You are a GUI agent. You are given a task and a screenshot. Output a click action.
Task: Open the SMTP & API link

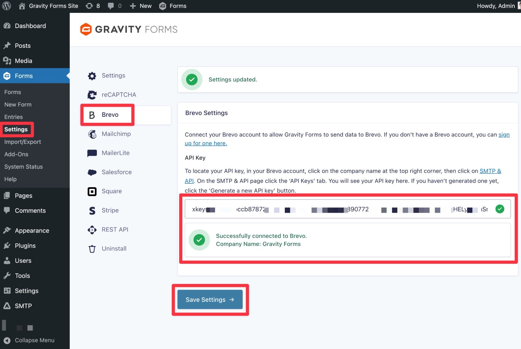click(x=490, y=171)
